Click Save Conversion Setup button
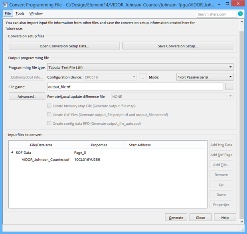Viewport: 247px width, 234px height. (x=178, y=46)
